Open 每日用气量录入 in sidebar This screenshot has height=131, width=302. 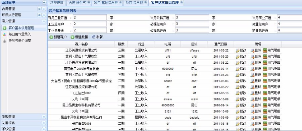pyautogui.click(x=20, y=35)
